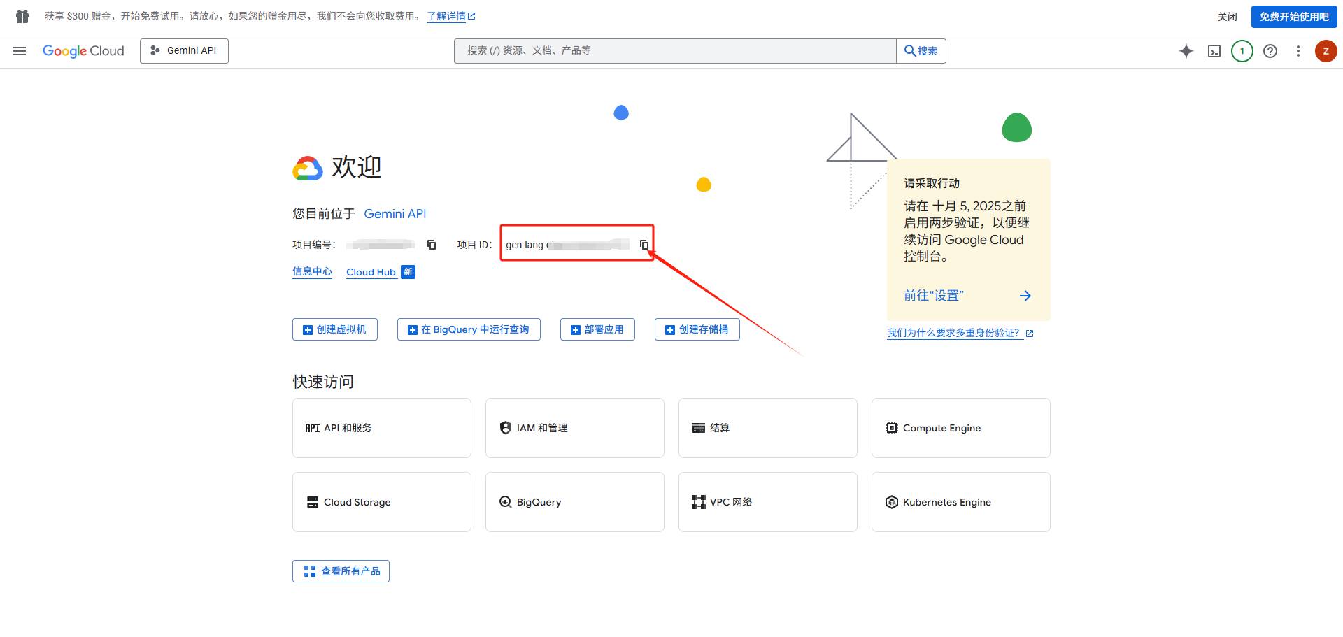Open the user account avatar Z
The width and height of the screenshot is (1343, 637).
tap(1326, 51)
